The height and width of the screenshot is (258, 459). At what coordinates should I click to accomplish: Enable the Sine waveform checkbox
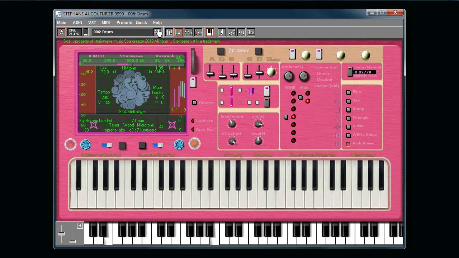(x=348, y=92)
